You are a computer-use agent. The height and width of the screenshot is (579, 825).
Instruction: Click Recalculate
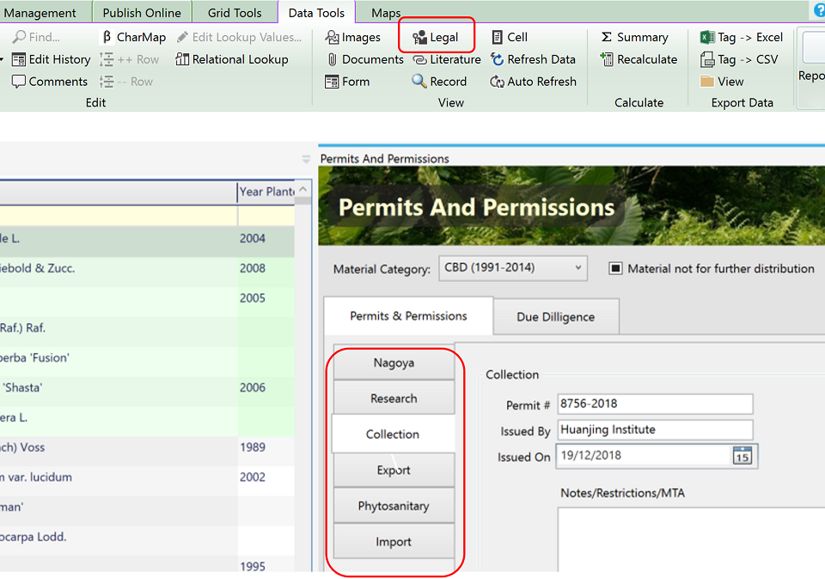tap(639, 59)
